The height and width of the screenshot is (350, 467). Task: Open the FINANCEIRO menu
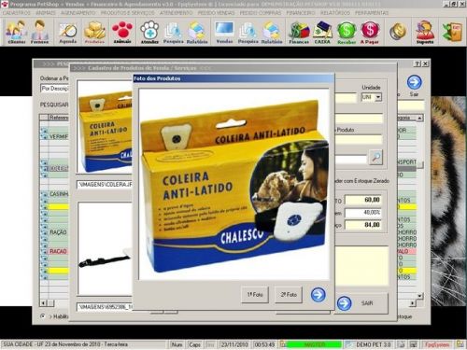pyautogui.click(x=301, y=13)
